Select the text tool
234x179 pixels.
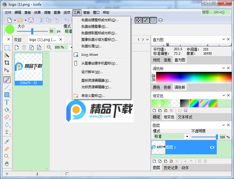pyautogui.click(x=7, y=102)
